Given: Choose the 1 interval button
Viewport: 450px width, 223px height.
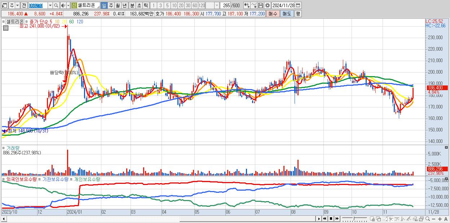Looking at the screenshot, I should coord(154,6).
